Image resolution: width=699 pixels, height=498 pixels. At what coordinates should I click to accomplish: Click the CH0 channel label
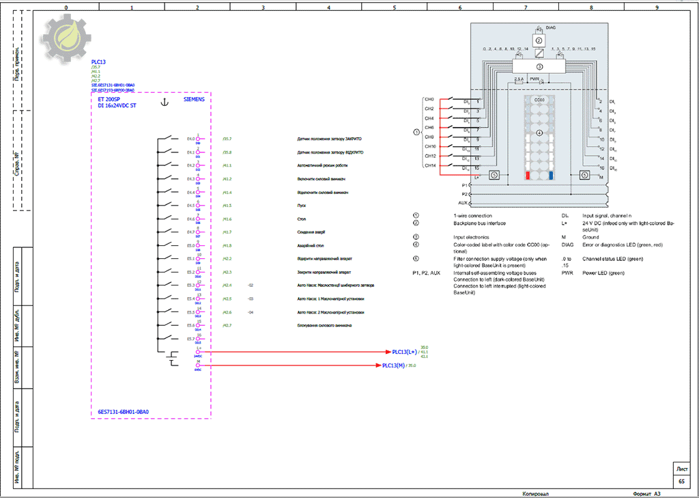[x=429, y=99]
